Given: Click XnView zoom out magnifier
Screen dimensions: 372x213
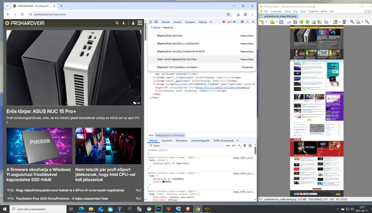Looking at the screenshot, I should [x=367, y=22].
